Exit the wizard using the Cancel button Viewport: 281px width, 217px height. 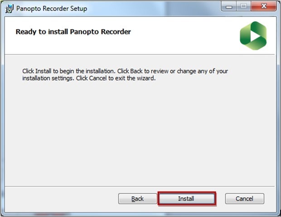pyautogui.click(x=244, y=198)
